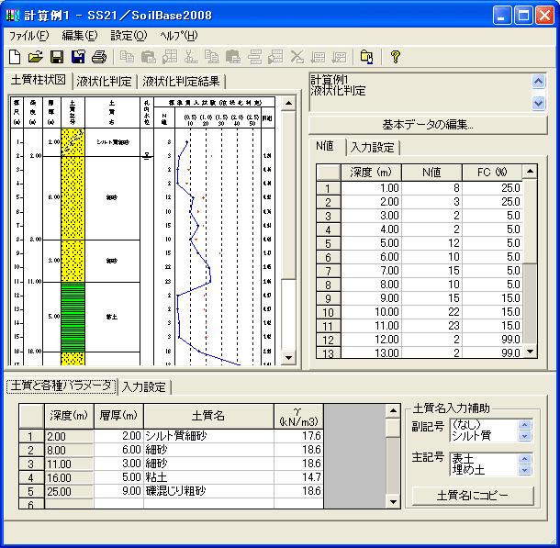Click the boring log scrollbar down arrow

click(x=288, y=357)
